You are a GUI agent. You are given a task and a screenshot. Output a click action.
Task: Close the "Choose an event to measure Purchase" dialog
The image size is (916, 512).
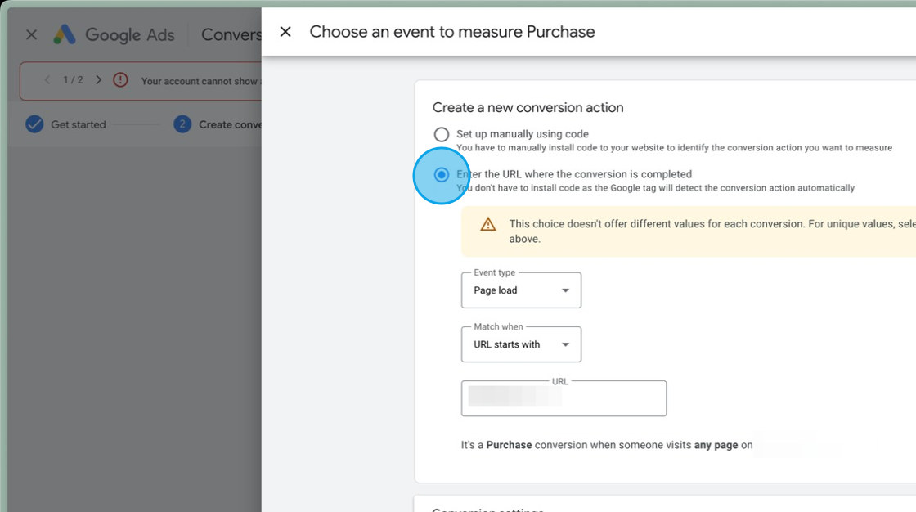285,31
